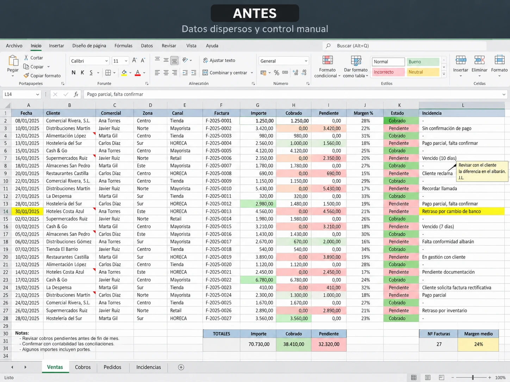Click the insert function fx icon
This screenshot has width=510, height=382.
76,94
